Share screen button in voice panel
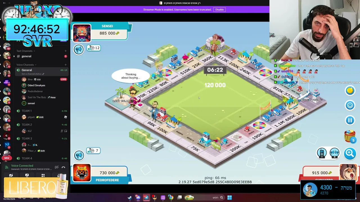Viewport: 360px width, 202px height. 27,176
